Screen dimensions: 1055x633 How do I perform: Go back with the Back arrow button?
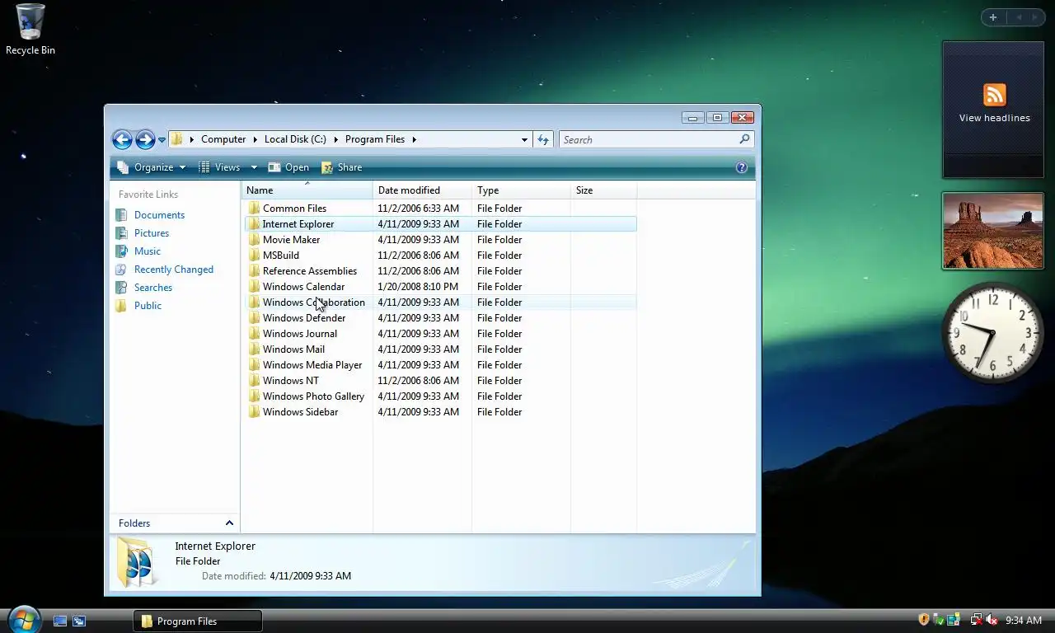click(122, 139)
